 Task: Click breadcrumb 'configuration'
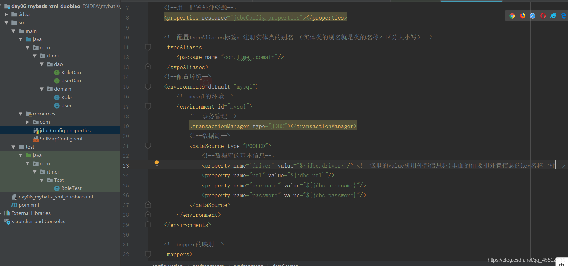(x=167, y=265)
